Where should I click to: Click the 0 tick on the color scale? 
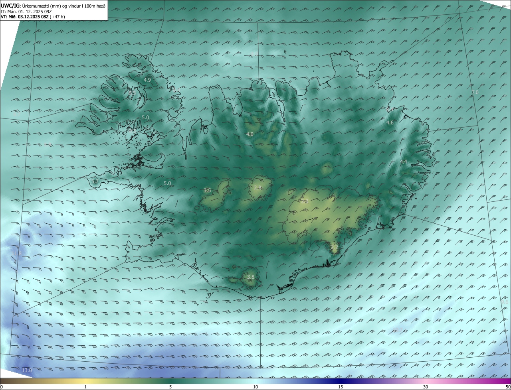2,387
